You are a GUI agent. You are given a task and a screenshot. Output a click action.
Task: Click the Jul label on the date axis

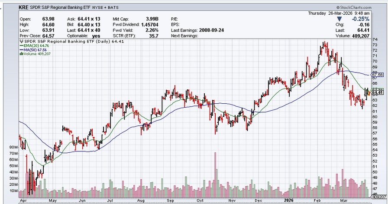click(110, 200)
